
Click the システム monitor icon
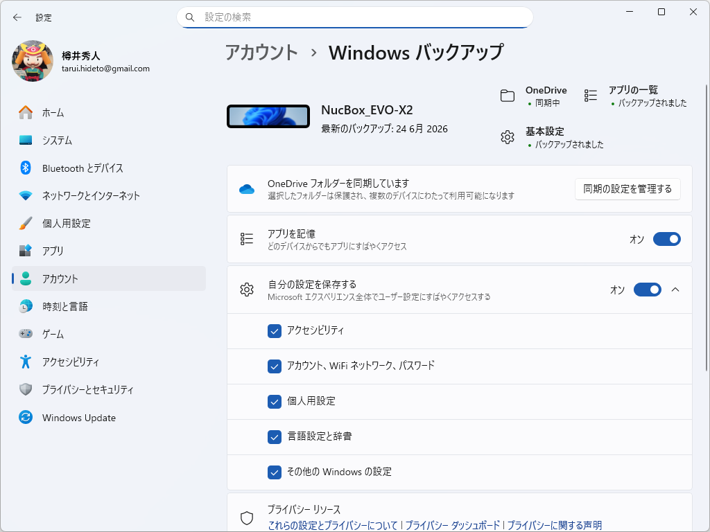pyautogui.click(x=26, y=140)
